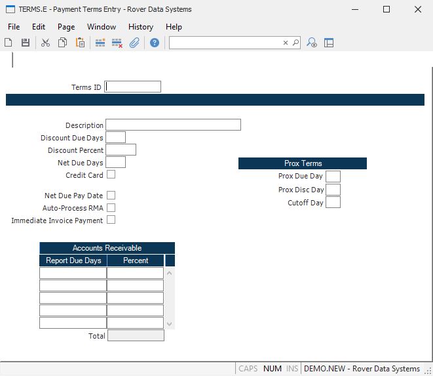Click the Paste clipboard icon
433x376 pixels.
tap(80, 43)
